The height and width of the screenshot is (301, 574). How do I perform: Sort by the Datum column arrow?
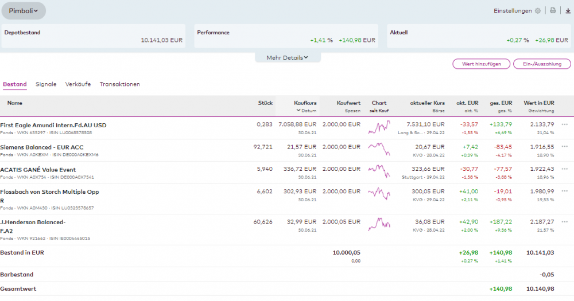click(298, 110)
